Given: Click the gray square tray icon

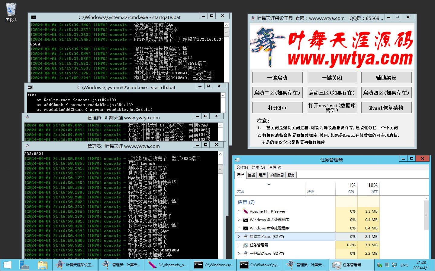Looking at the screenshot, I should click(387, 265).
